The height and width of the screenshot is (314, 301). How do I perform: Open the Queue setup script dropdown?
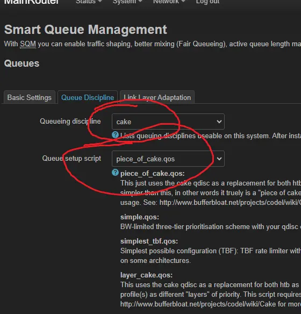(x=168, y=159)
